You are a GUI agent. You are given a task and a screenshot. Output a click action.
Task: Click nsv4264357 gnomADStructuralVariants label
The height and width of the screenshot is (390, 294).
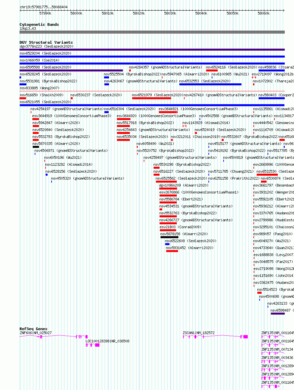(x=165, y=67)
